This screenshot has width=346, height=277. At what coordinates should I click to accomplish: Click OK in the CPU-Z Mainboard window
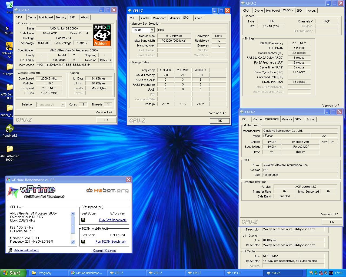coord(332,222)
